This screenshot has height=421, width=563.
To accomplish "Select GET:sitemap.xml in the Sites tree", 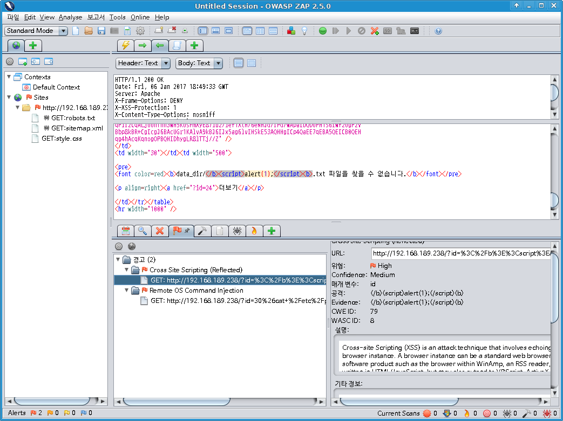I will pos(77,128).
